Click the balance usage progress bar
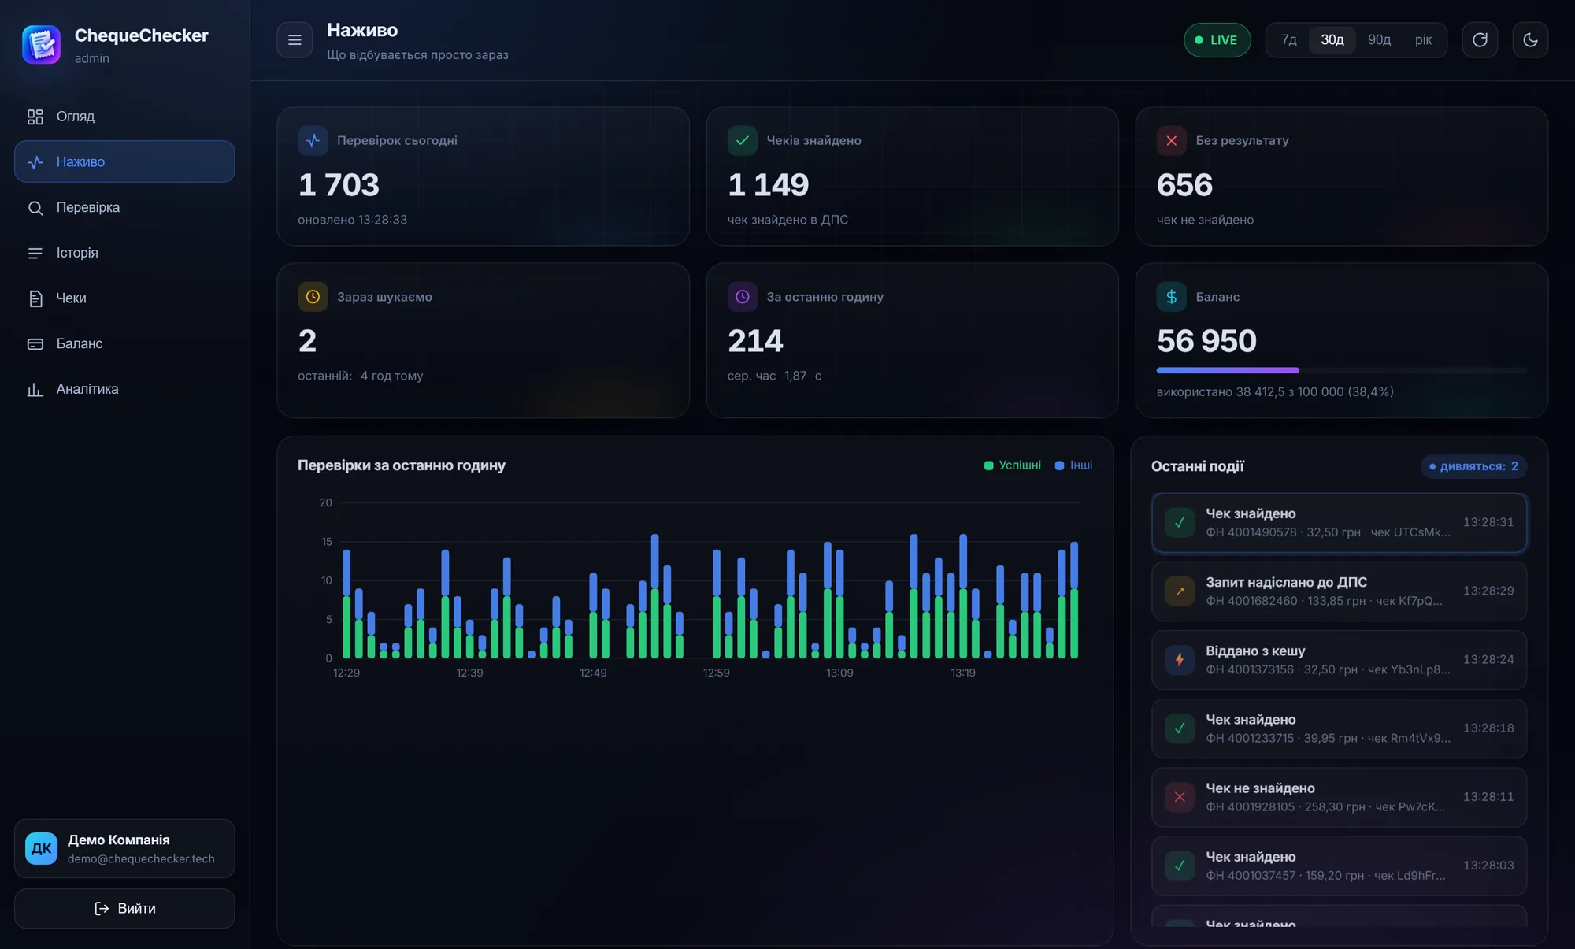Image resolution: width=1575 pixels, height=949 pixels. pyautogui.click(x=1341, y=370)
